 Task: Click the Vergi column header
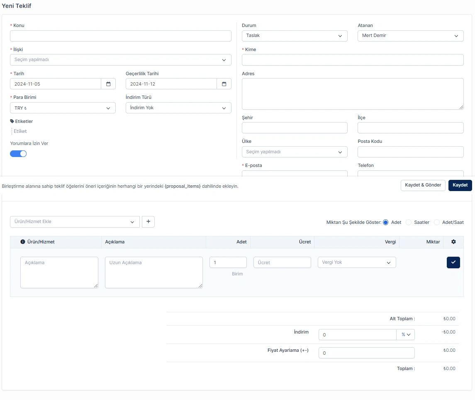point(390,242)
